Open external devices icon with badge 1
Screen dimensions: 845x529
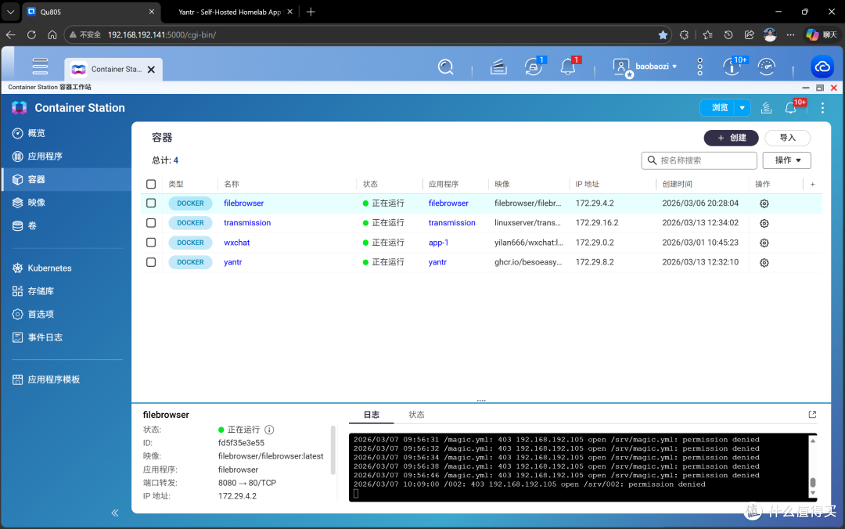point(534,67)
